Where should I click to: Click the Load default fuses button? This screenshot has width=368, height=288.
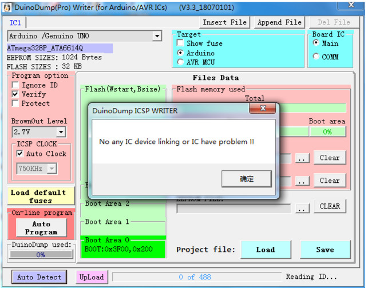pyautogui.click(x=41, y=197)
